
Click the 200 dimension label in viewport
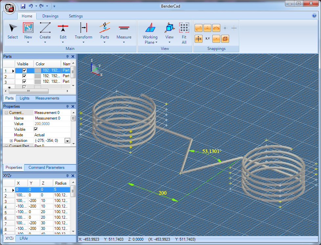[x=162, y=193]
